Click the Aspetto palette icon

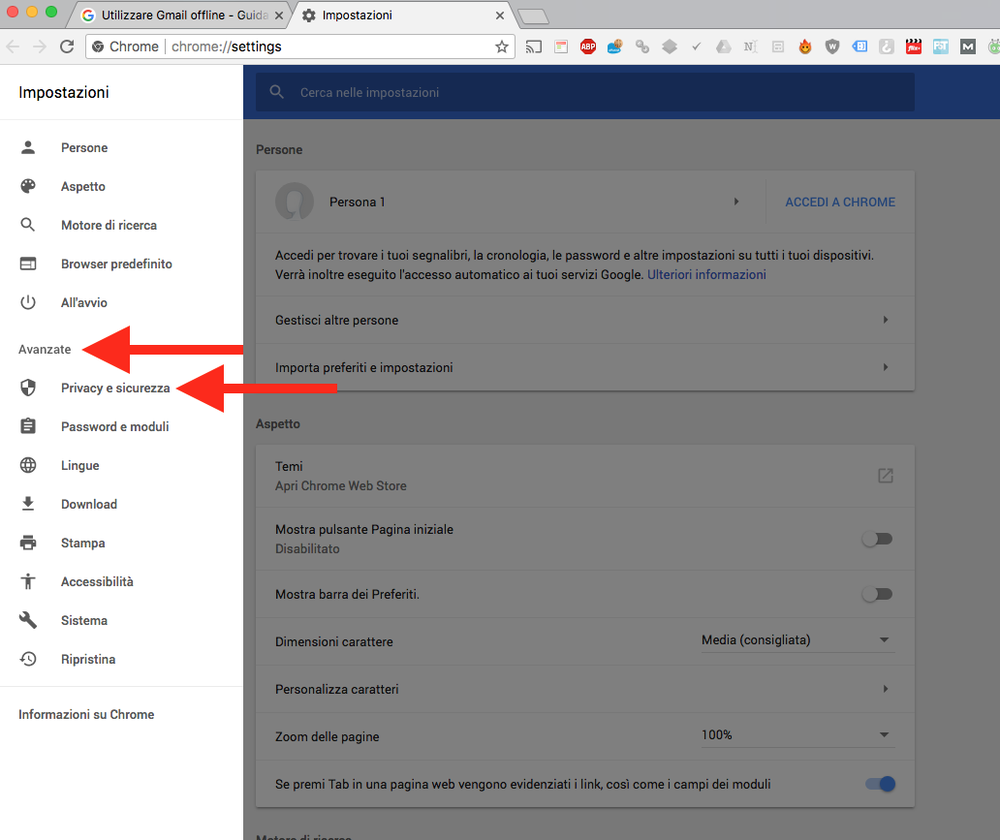(x=28, y=186)
